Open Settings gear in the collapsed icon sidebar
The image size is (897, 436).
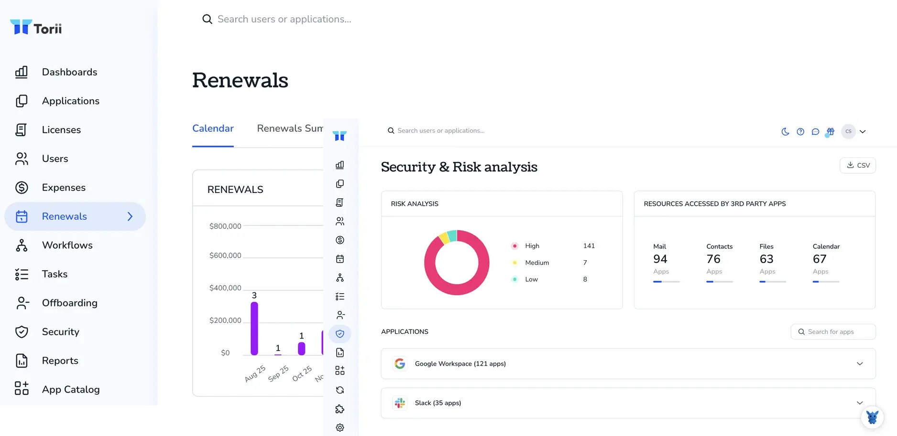(x=340, y=427)
